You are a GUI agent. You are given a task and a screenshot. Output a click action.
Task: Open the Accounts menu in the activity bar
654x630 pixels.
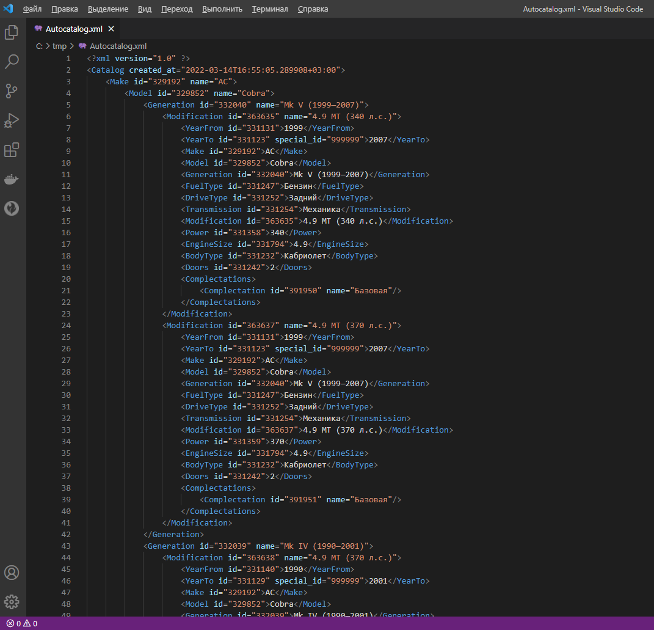[x=11, y=573]
